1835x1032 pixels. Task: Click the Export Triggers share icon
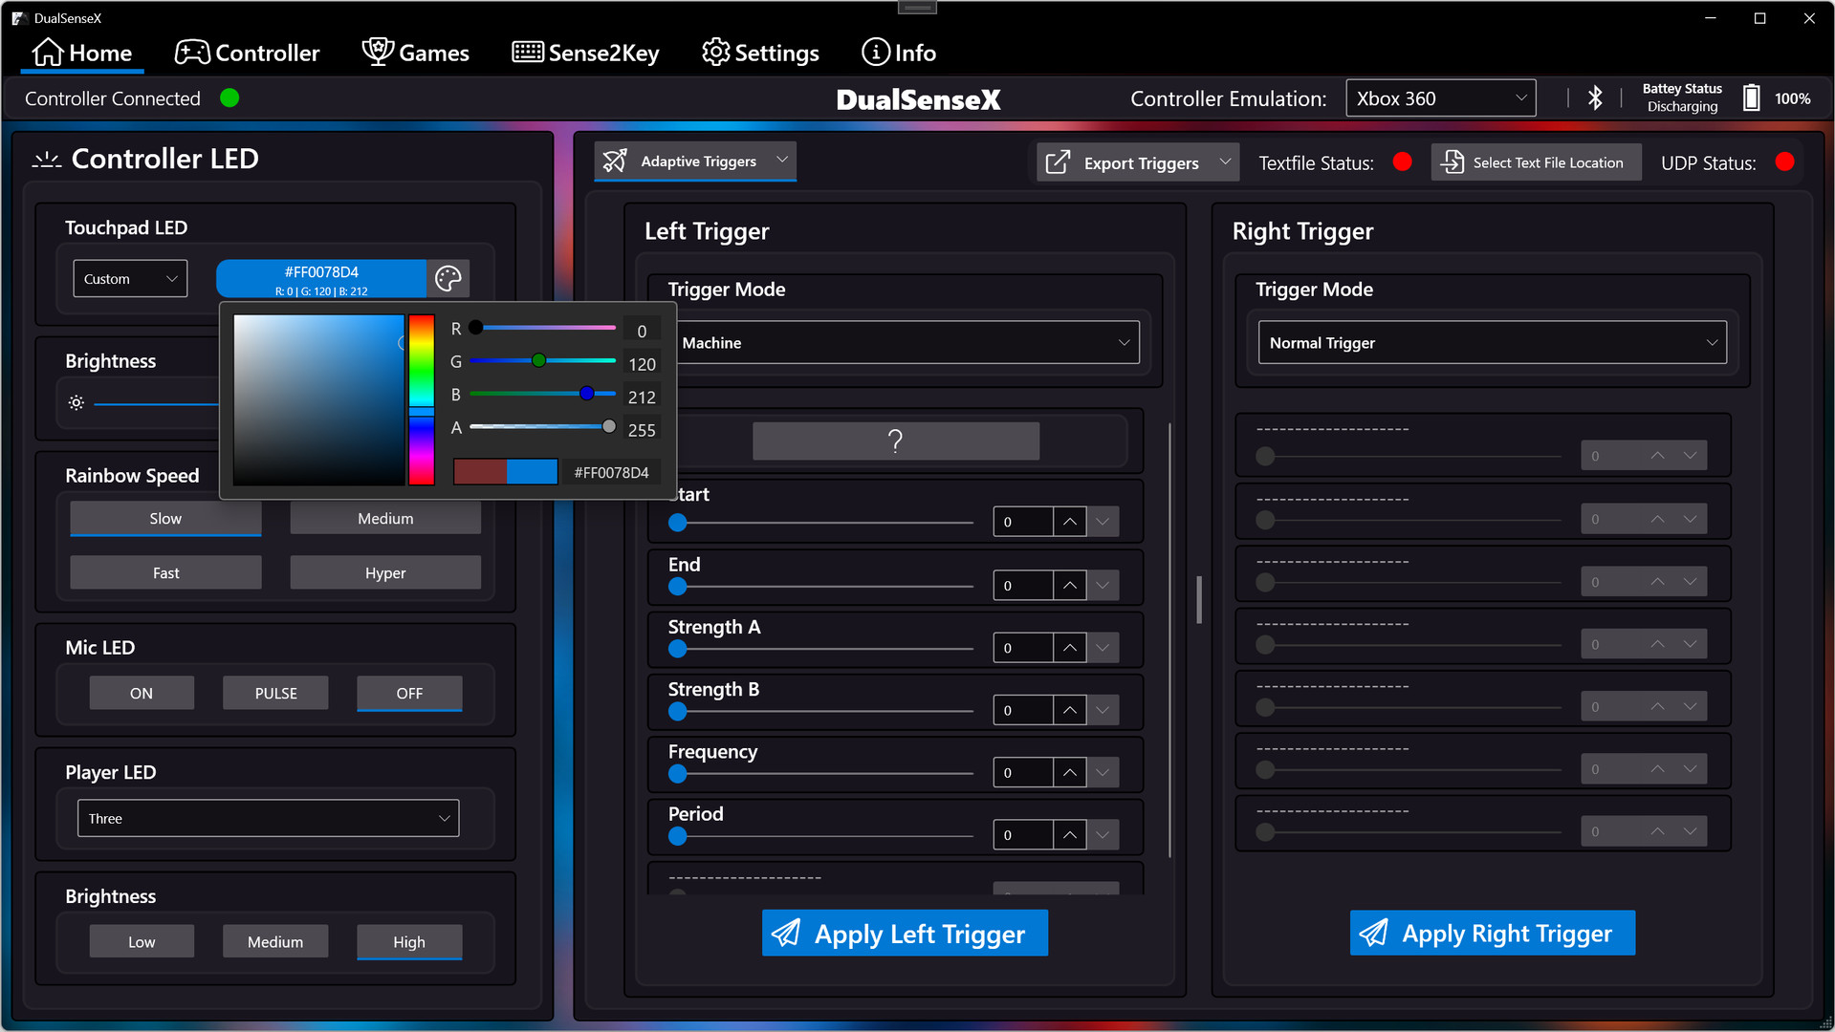click(1058, 162)
